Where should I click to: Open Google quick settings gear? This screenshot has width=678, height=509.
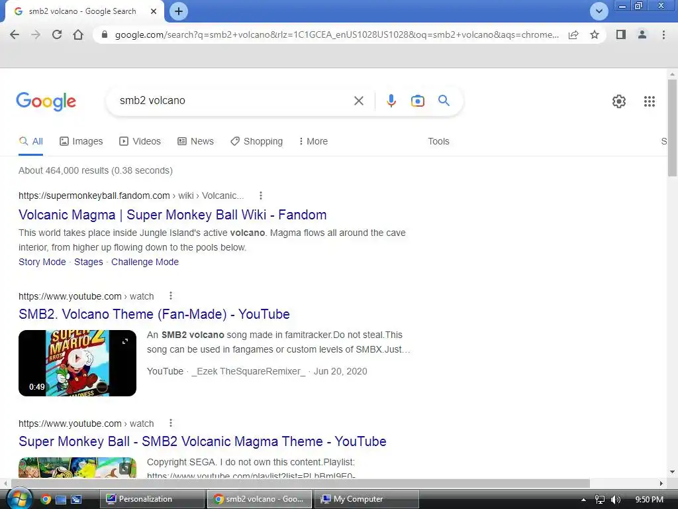[x=619, y=101]
